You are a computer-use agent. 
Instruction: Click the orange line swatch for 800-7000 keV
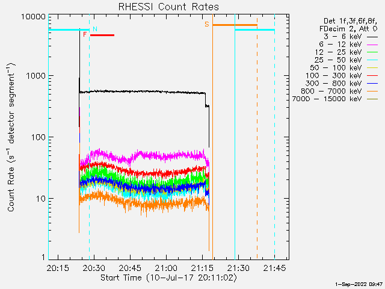pyautogui.click(x=372, y=92)
